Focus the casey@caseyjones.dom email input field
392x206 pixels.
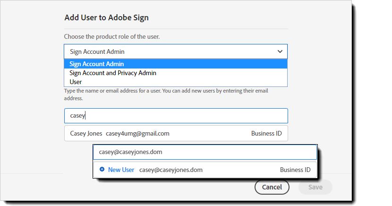205,152
